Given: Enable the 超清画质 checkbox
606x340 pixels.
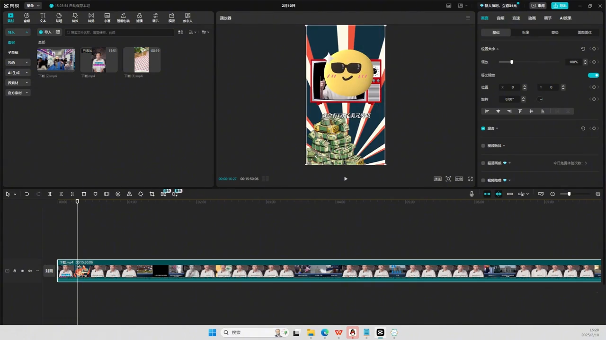Looking at the screenshot, I should point(483,163).
